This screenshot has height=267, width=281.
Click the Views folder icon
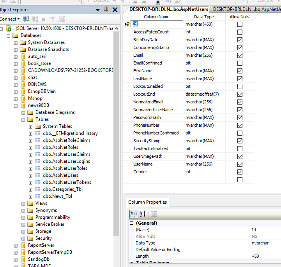click(x=30, y=203)
